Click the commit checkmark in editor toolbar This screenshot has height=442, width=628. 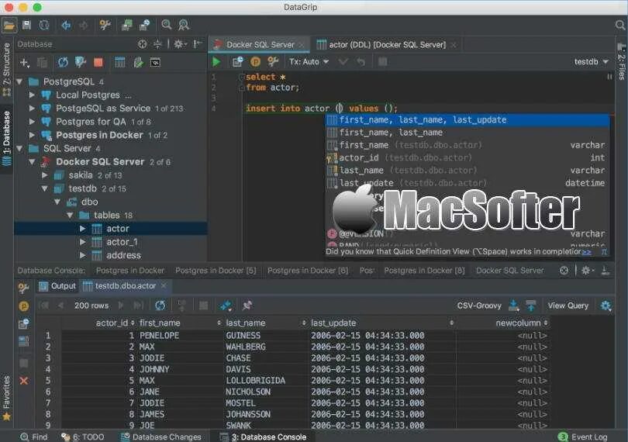pos(343,62)
